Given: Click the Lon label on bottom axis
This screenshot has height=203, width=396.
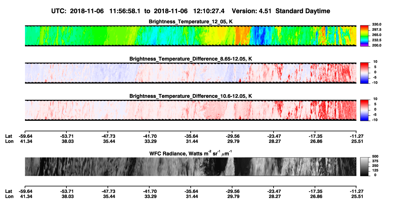Looking at the screenshot, I should (9, 196).
